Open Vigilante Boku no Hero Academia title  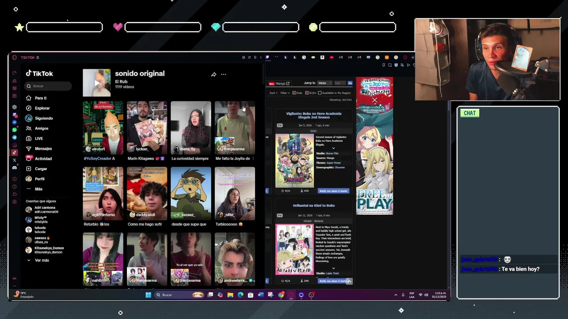point(314,115)
